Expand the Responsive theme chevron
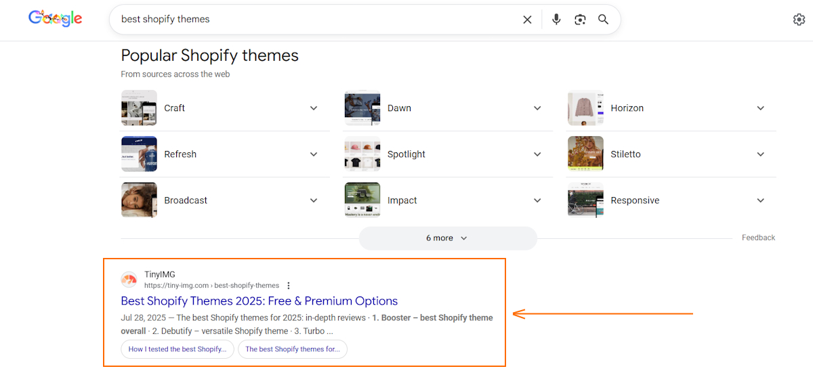813x373 pixels. pyautogui.click(x=760, y=200)
